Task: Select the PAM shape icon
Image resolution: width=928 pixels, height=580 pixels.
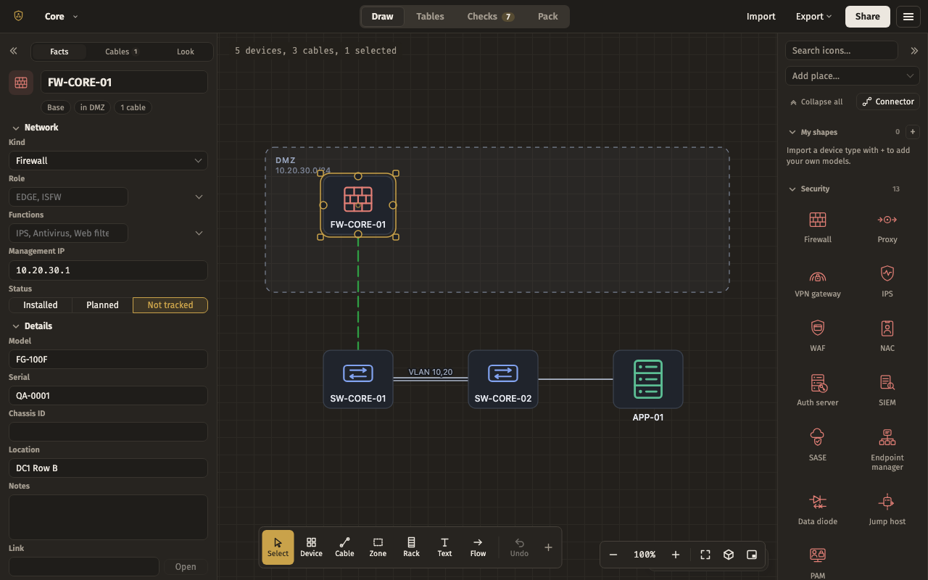Action: tap(818, 555)
